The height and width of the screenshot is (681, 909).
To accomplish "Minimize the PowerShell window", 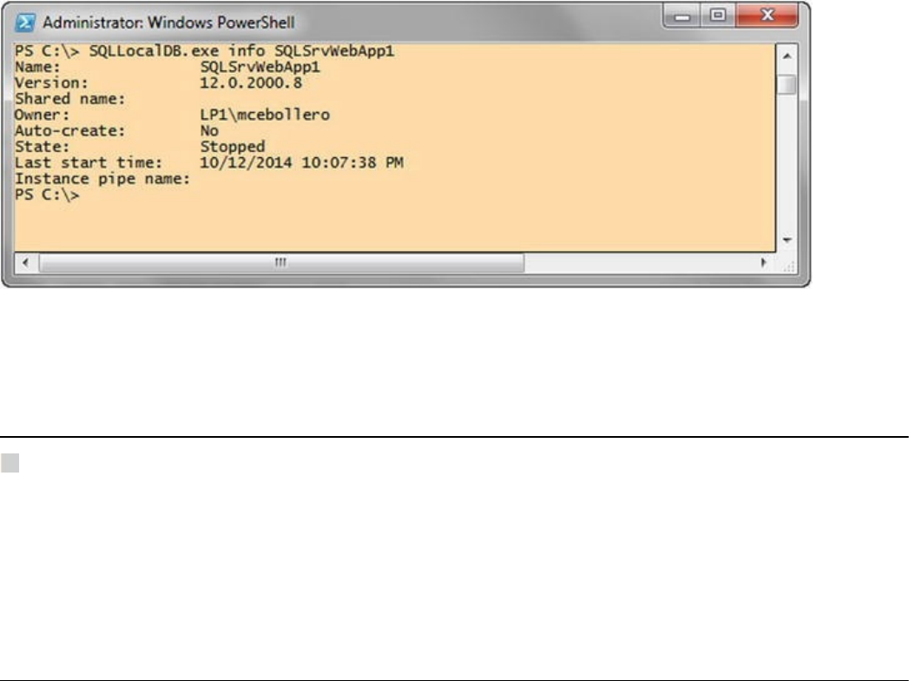I will pyautogui.click(x=682, y=16).
